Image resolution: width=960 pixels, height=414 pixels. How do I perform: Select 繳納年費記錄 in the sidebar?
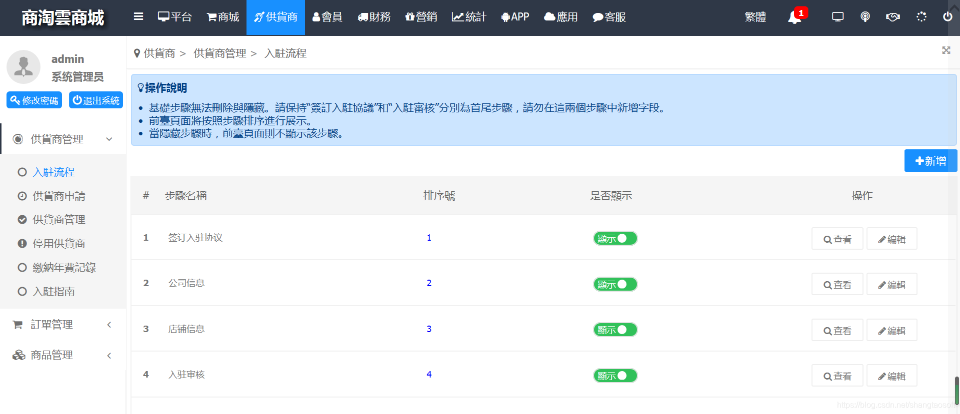tap(64, 268)
